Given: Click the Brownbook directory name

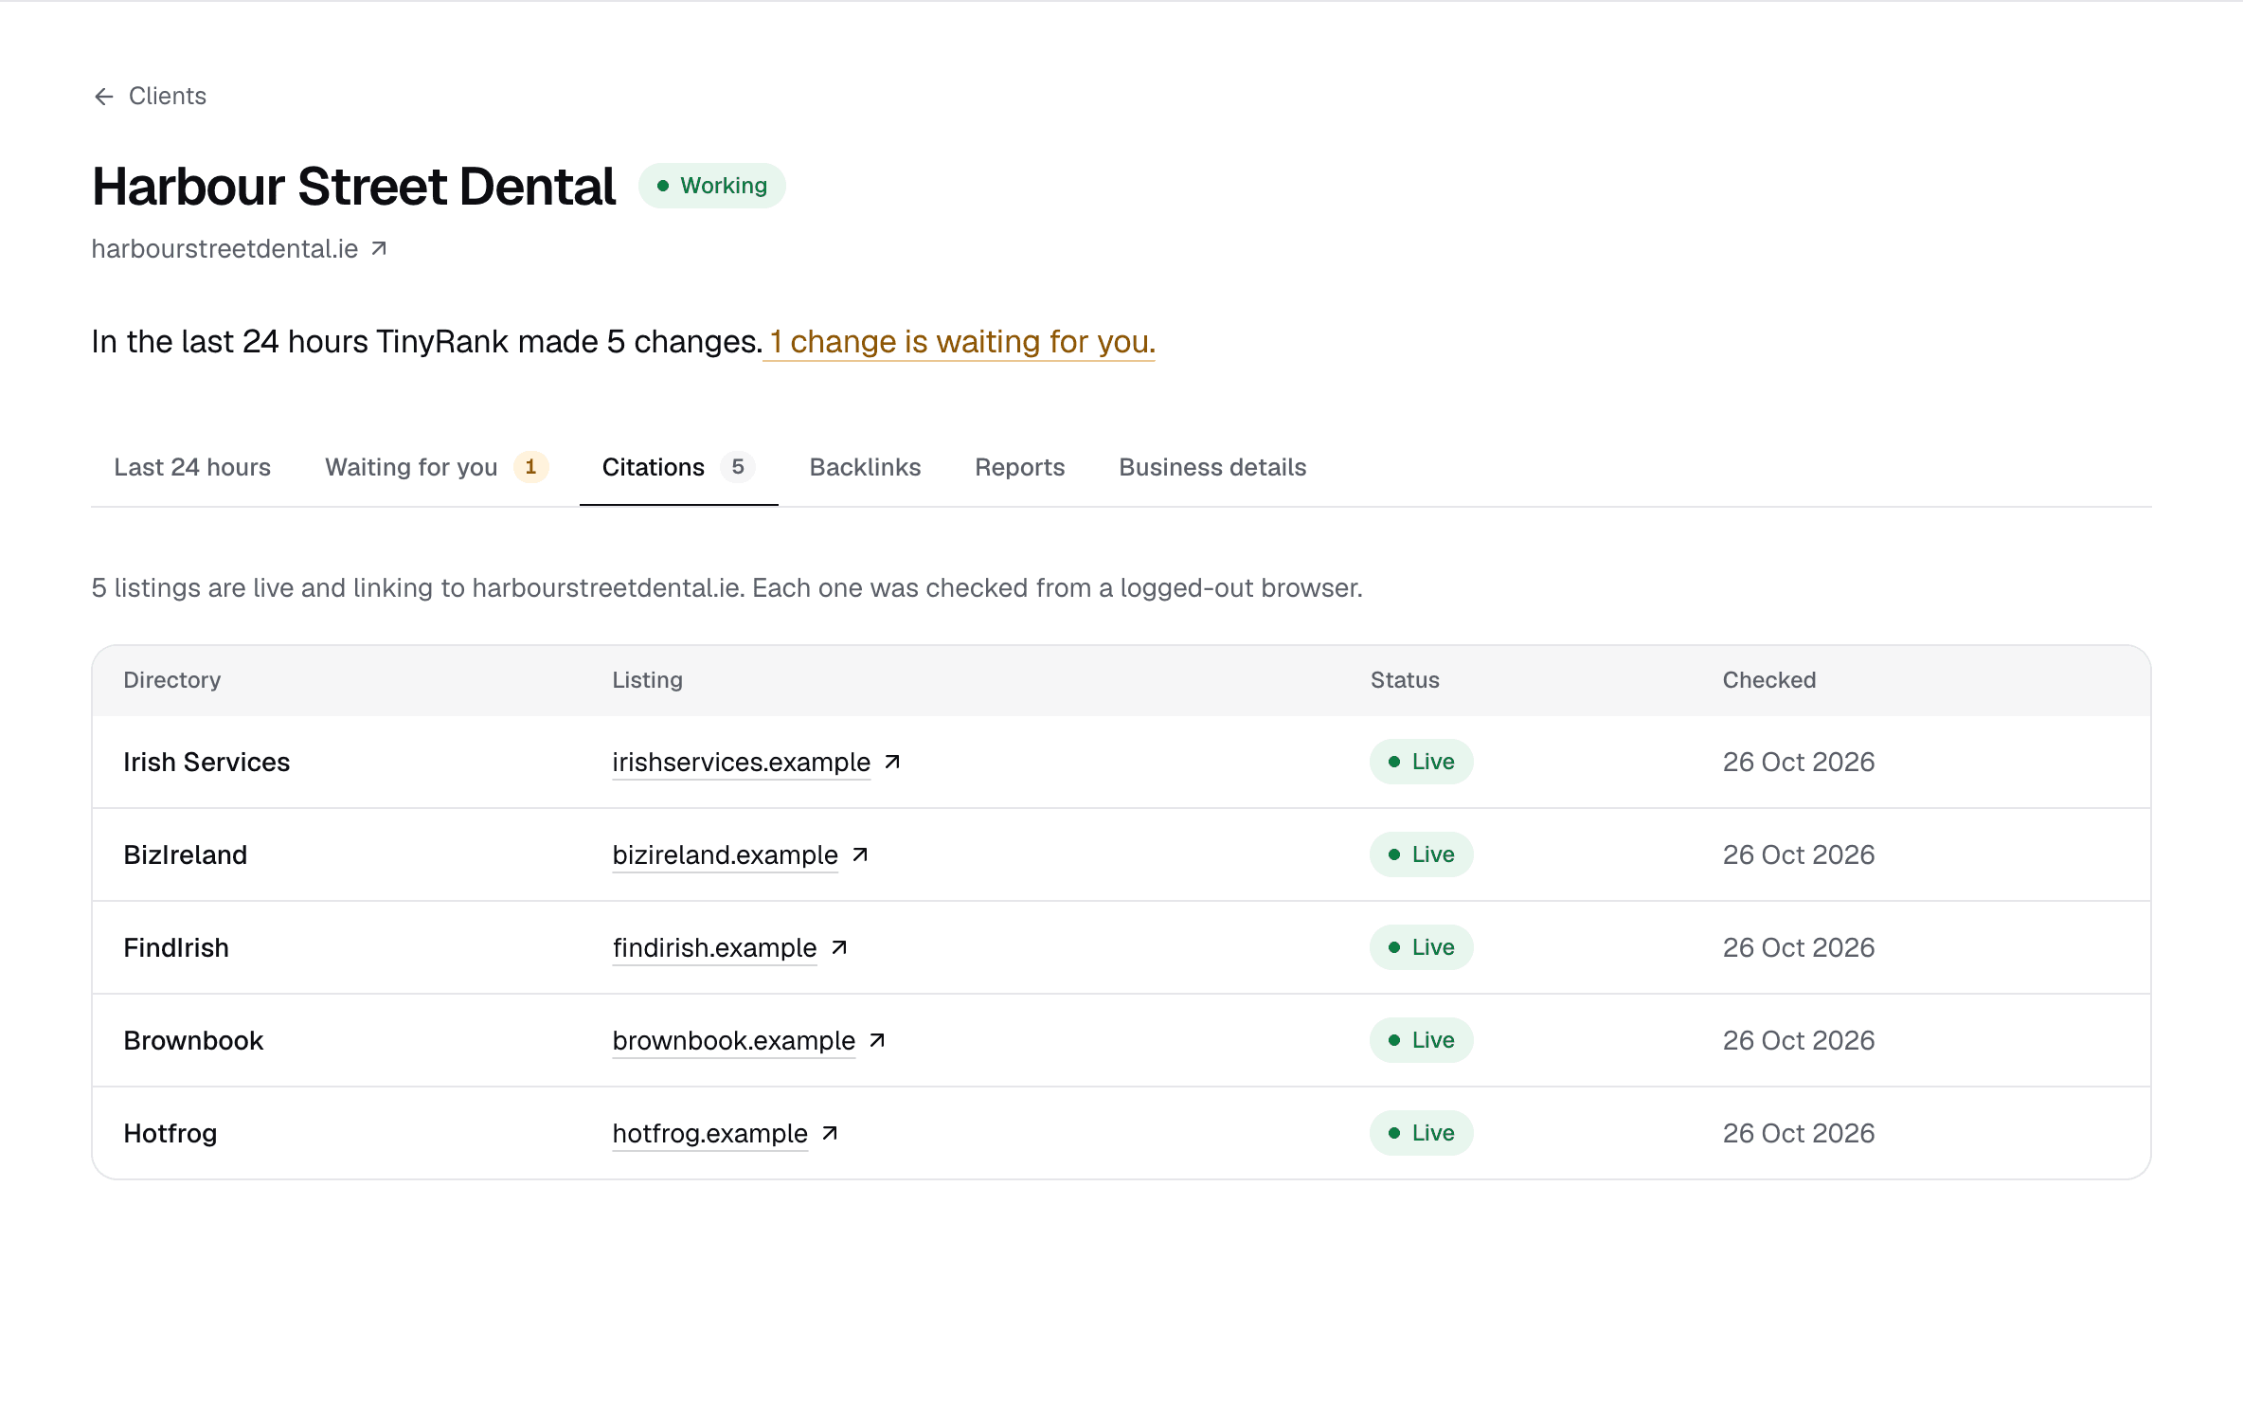Looking at the screenshot, I should pyautogui.click(x=193, y=1040).
